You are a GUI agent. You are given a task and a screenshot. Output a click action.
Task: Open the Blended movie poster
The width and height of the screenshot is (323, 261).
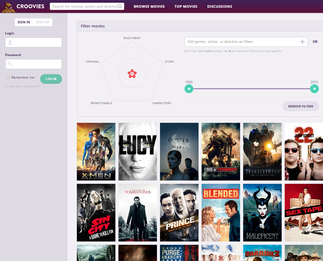[221, 213]
